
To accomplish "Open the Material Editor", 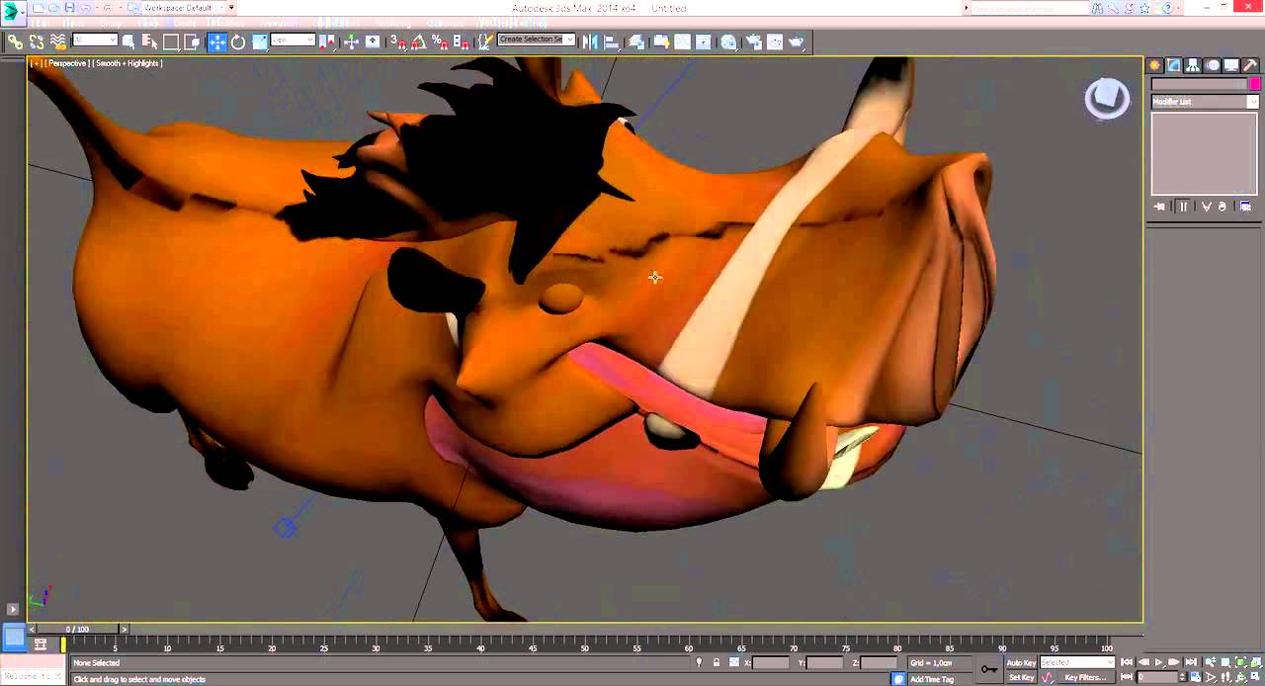I will click(x=728, y=42).
